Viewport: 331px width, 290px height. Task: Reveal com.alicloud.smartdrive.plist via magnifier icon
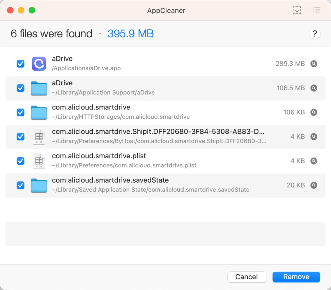[314, 161]
